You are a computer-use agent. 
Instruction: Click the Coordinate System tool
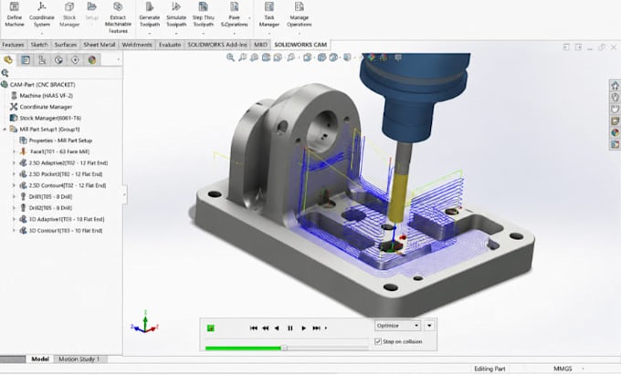coord(42,15)
